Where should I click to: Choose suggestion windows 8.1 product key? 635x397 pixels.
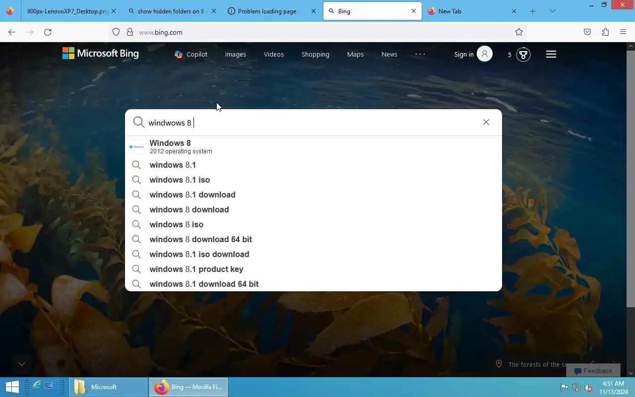[314, 269]
